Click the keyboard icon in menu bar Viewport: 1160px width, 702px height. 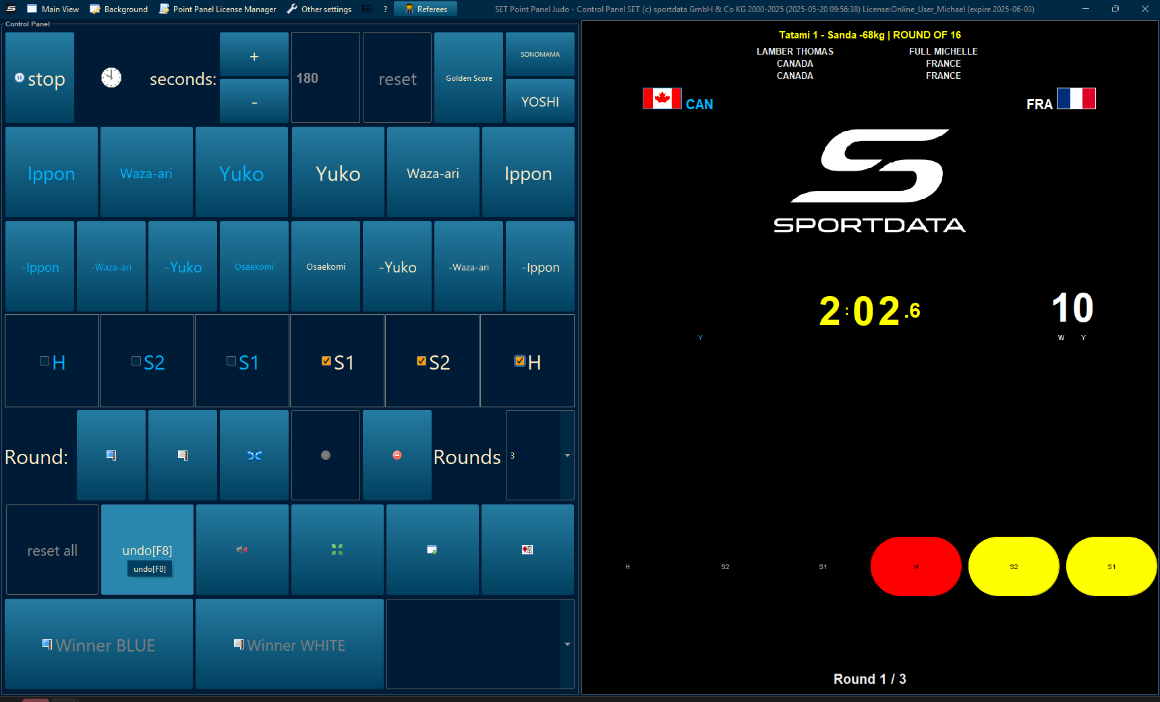coord(368,9)
